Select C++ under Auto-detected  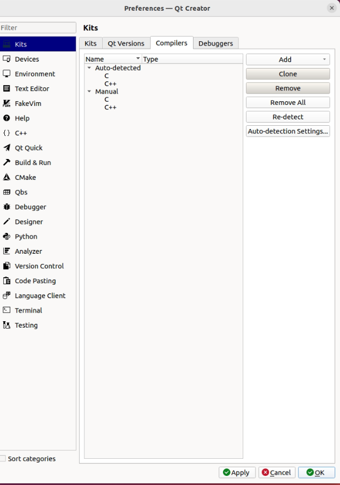click(110, 84)
